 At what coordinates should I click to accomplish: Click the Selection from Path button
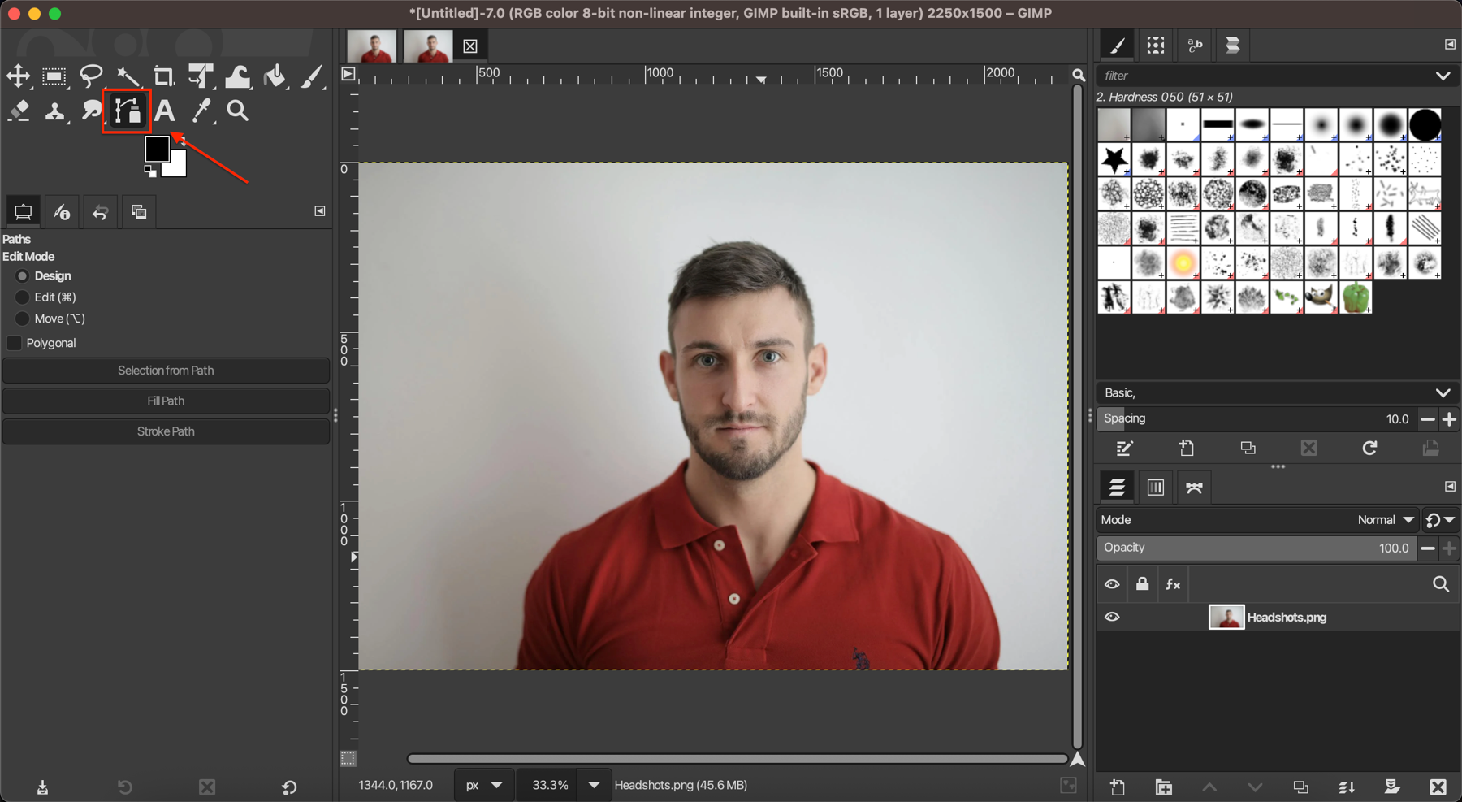click(166, 371)
